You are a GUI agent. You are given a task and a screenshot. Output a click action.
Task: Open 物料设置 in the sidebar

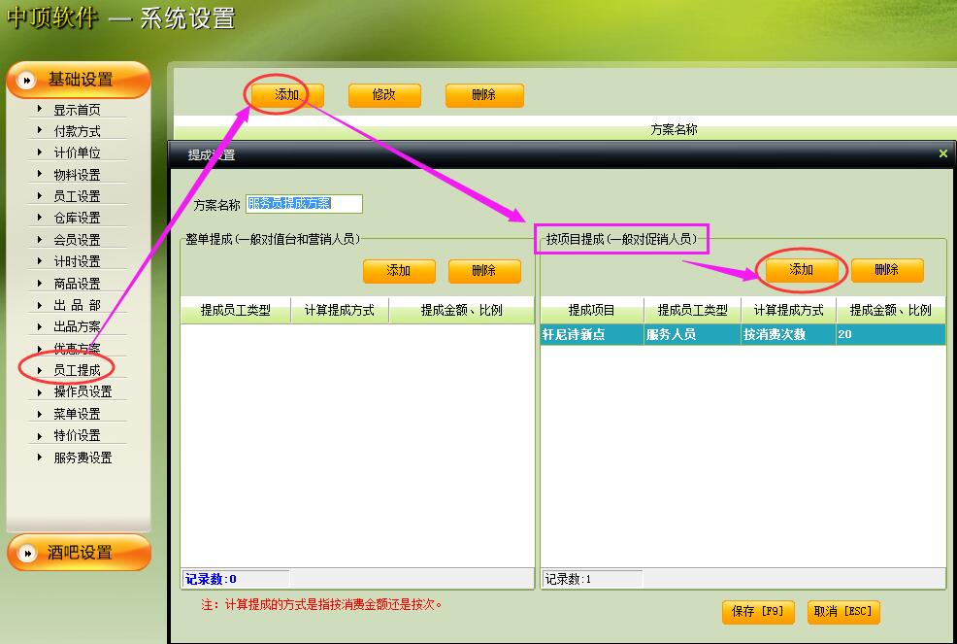tap(77, 175)
